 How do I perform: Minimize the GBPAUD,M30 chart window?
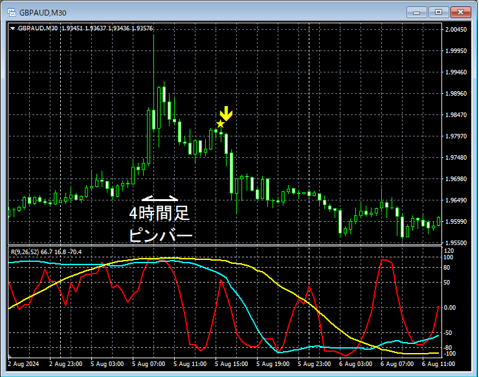pyautogui.click(x=416, y=12)
